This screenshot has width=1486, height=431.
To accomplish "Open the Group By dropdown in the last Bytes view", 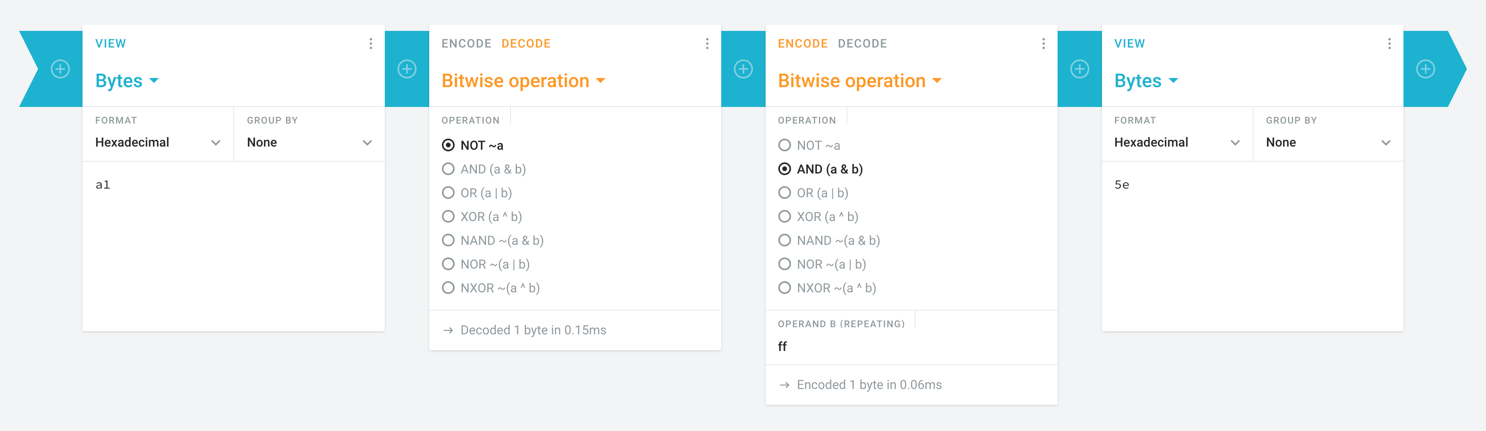I will (x=1327, y=142).
